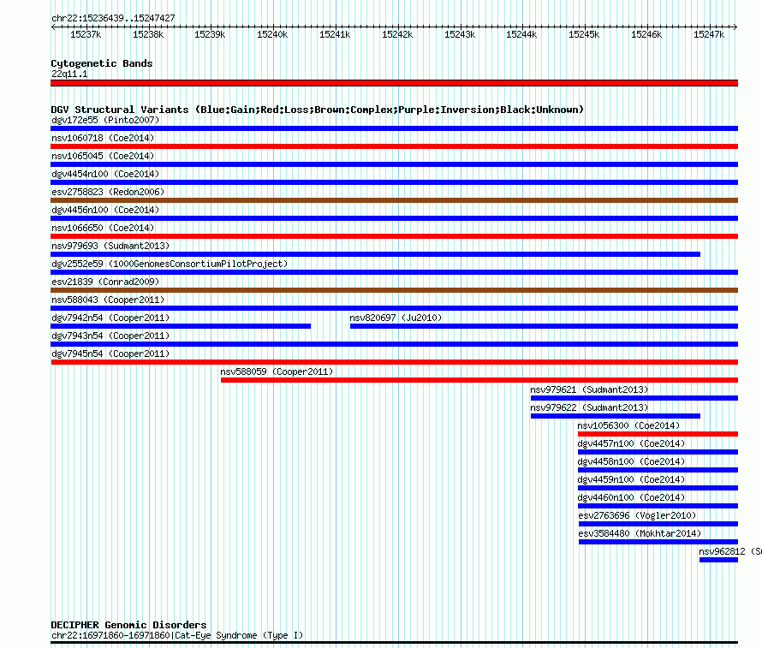Screen dimensions: 762x648
Task: Select the nsv588043 (Cooper2011) variant
Action: (x=108, y=300)
